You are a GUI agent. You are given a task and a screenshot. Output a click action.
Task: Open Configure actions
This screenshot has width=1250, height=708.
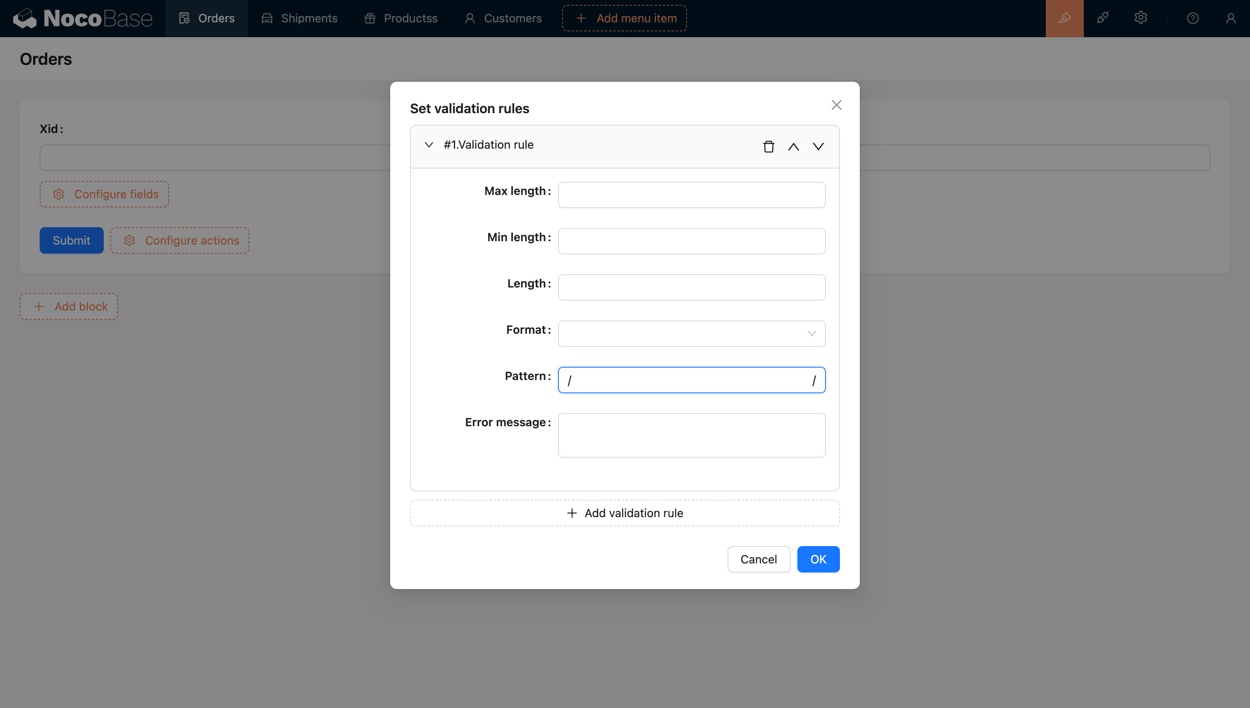click(179, 240)
